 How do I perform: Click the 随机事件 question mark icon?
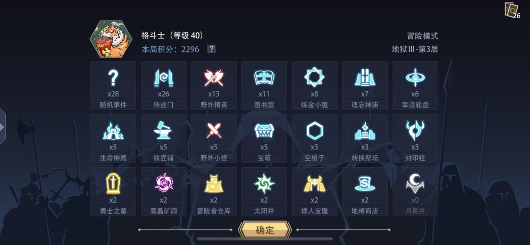[x=113, y=78]
